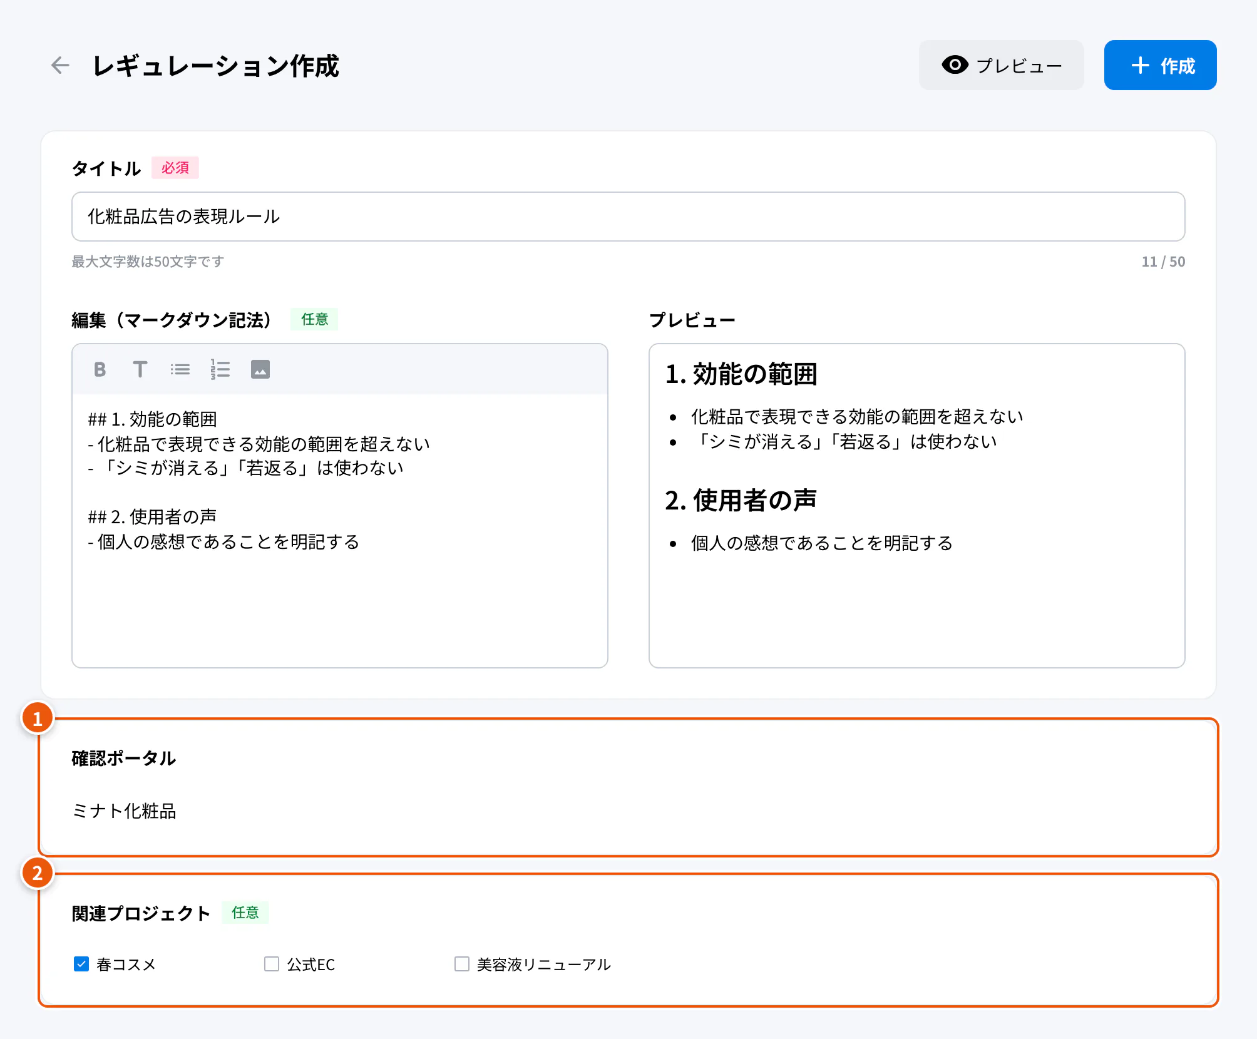Screen dimensions: 1257x1039
Task: Click the 2. 使用者の声 preview heading
Action: [741, 500]
